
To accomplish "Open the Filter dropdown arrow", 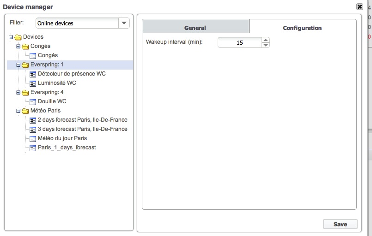I will [124, 23].
